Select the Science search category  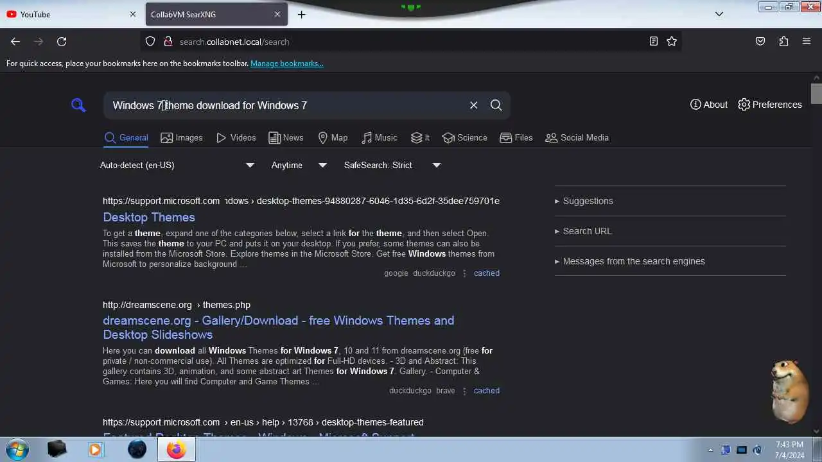[x=464, y=137]
